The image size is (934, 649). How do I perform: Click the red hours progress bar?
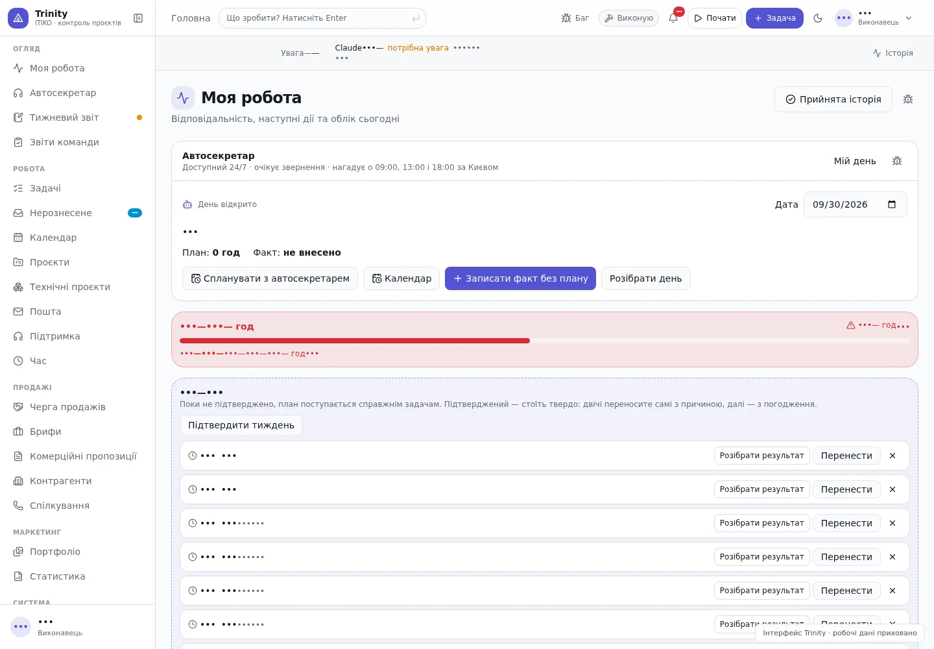pos(545,341)
